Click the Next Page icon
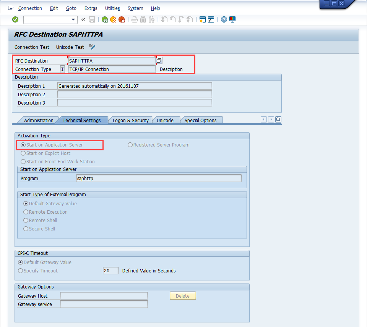 coord(181,19)
